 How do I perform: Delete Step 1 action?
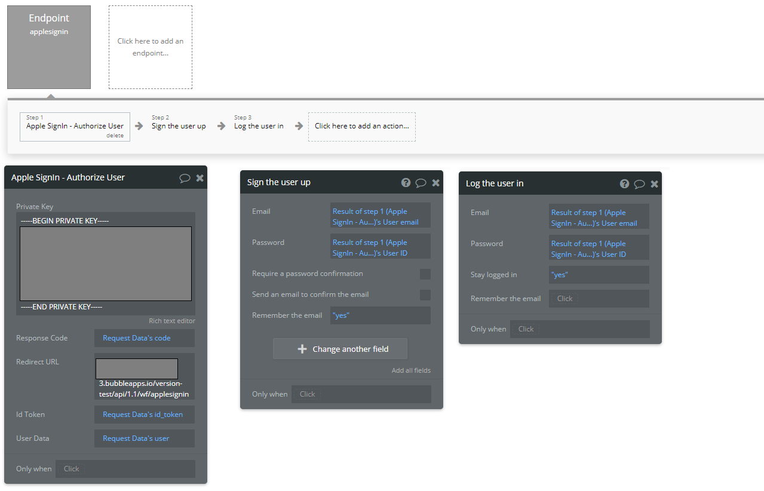click(115, 136)
